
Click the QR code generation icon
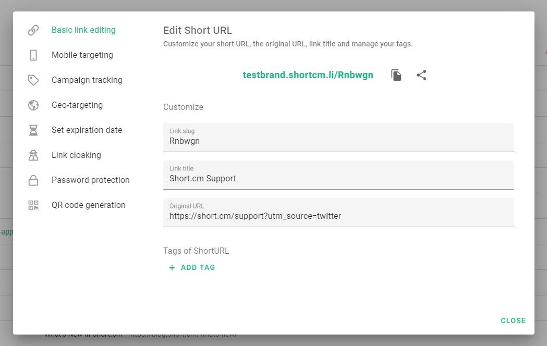point(33,205)
